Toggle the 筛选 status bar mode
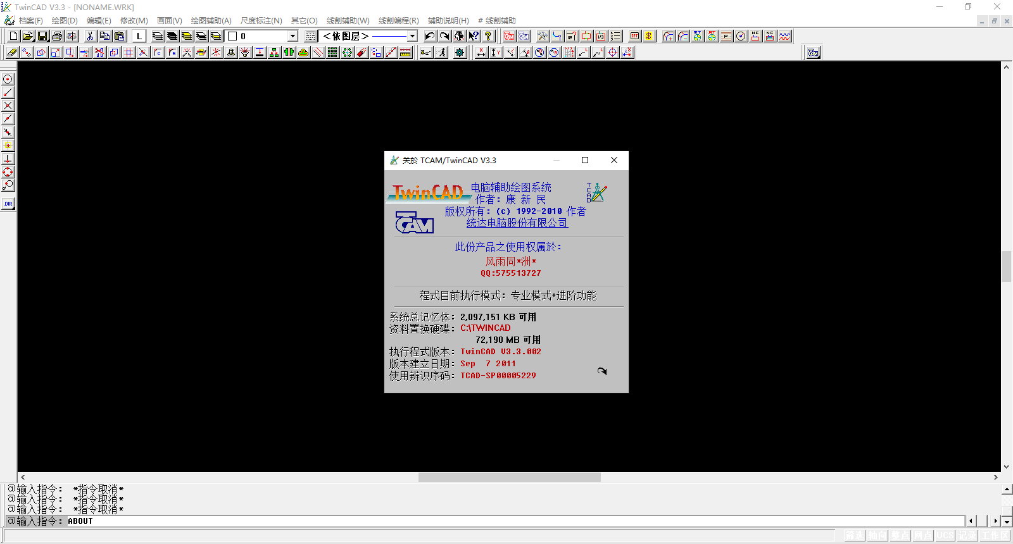The image size is (1013, 544). click(x=854, y=536)
